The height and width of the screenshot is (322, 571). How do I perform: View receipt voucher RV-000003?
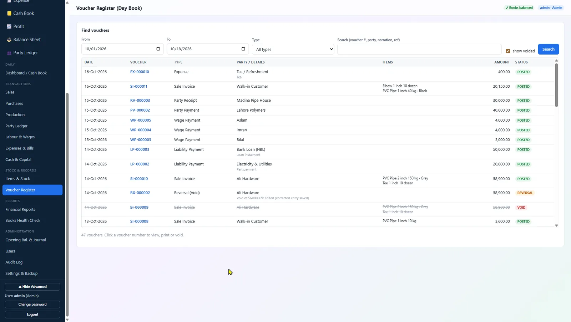pyautogui.click(x=140, y=101)
